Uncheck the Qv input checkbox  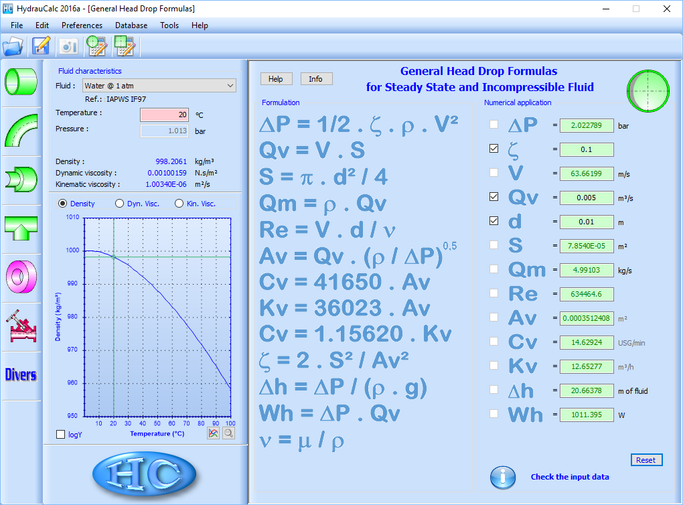[494, 198]
